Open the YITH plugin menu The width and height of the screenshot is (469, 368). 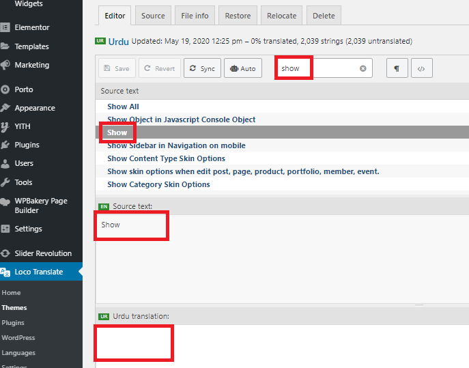[x=23, y=126]
